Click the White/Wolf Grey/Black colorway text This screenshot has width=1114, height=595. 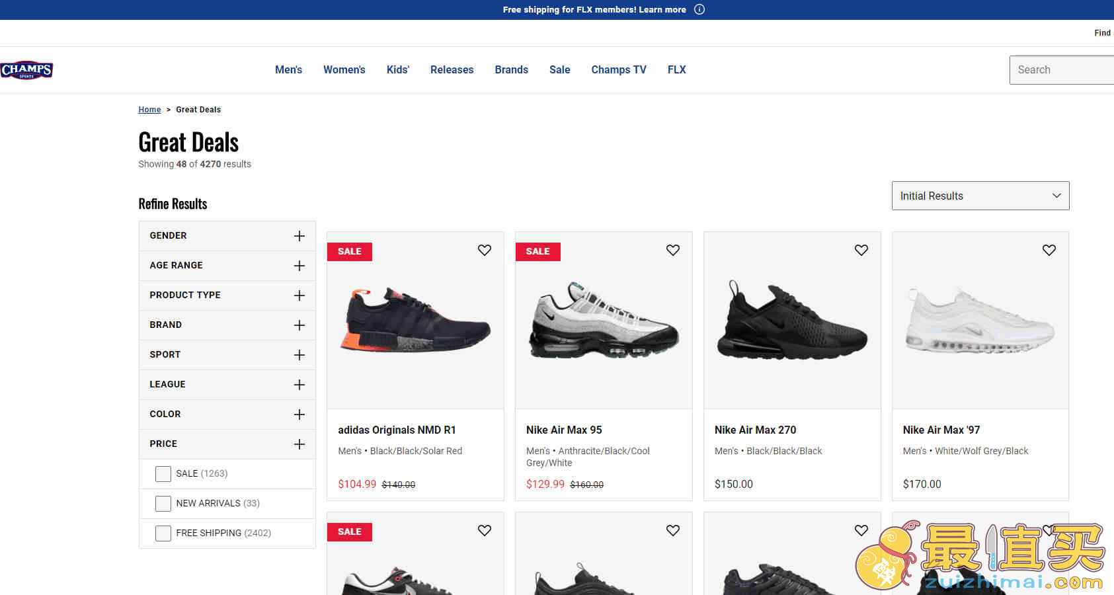tap(982, 451)
